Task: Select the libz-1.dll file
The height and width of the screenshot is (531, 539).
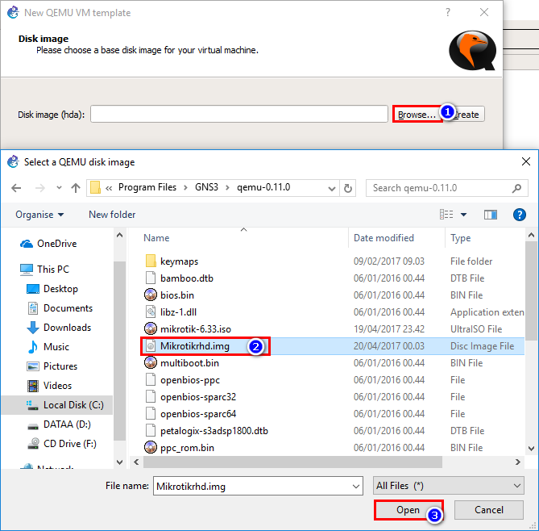Action: [x=178, y=312]
